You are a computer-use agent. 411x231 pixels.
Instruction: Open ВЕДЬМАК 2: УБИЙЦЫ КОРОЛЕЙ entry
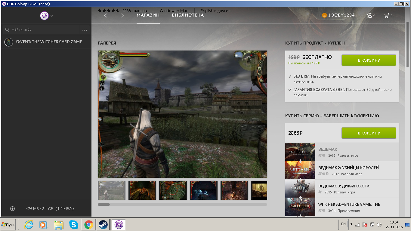tap(342, 170)
